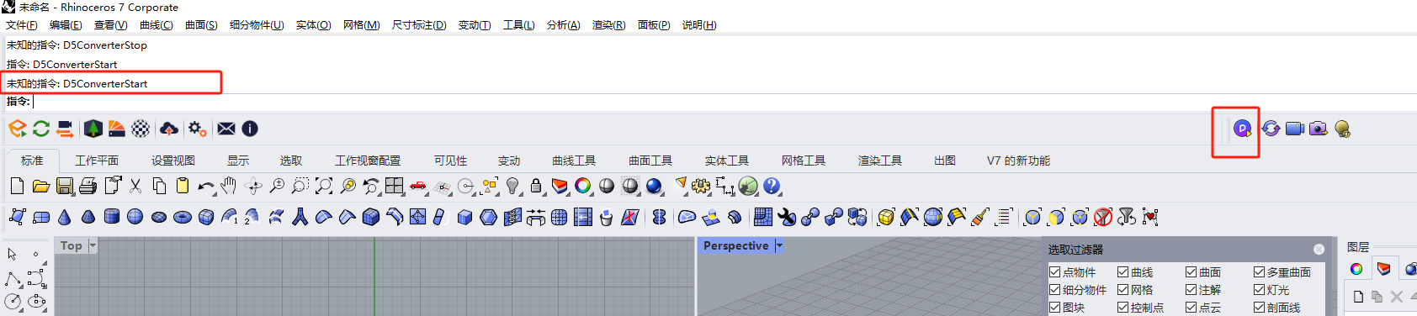This screenshot has width=1417, height=316.
Task: Uncheck 曲线 in selection filter
Action: pyautogui.click(x=1122, y=272)
